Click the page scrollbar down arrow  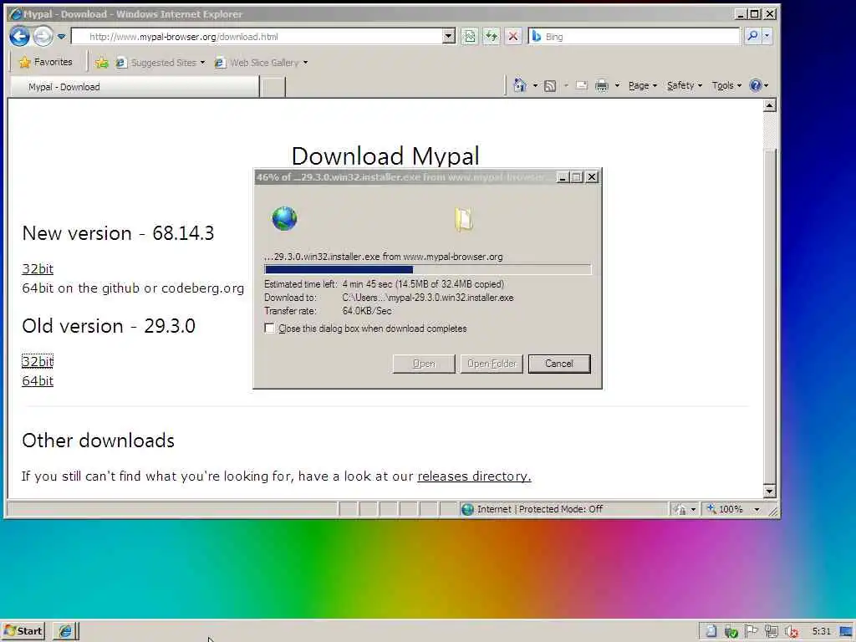point(769,491)
